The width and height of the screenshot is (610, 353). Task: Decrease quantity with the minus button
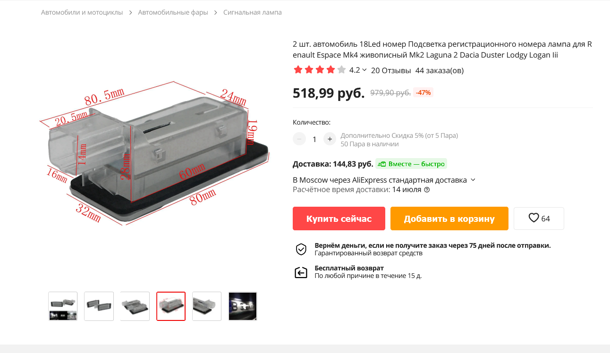[299, 139]
